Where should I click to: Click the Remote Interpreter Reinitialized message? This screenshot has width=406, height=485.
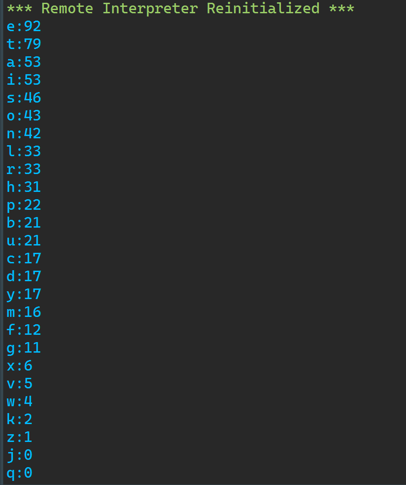(x=181, y=8)
